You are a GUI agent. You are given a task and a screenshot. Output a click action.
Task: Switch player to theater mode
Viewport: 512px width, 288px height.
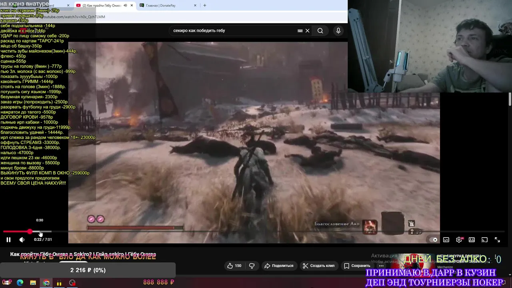(472, 240)
